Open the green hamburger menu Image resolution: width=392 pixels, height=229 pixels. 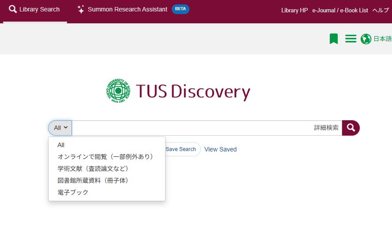click(x=351, y=39)
